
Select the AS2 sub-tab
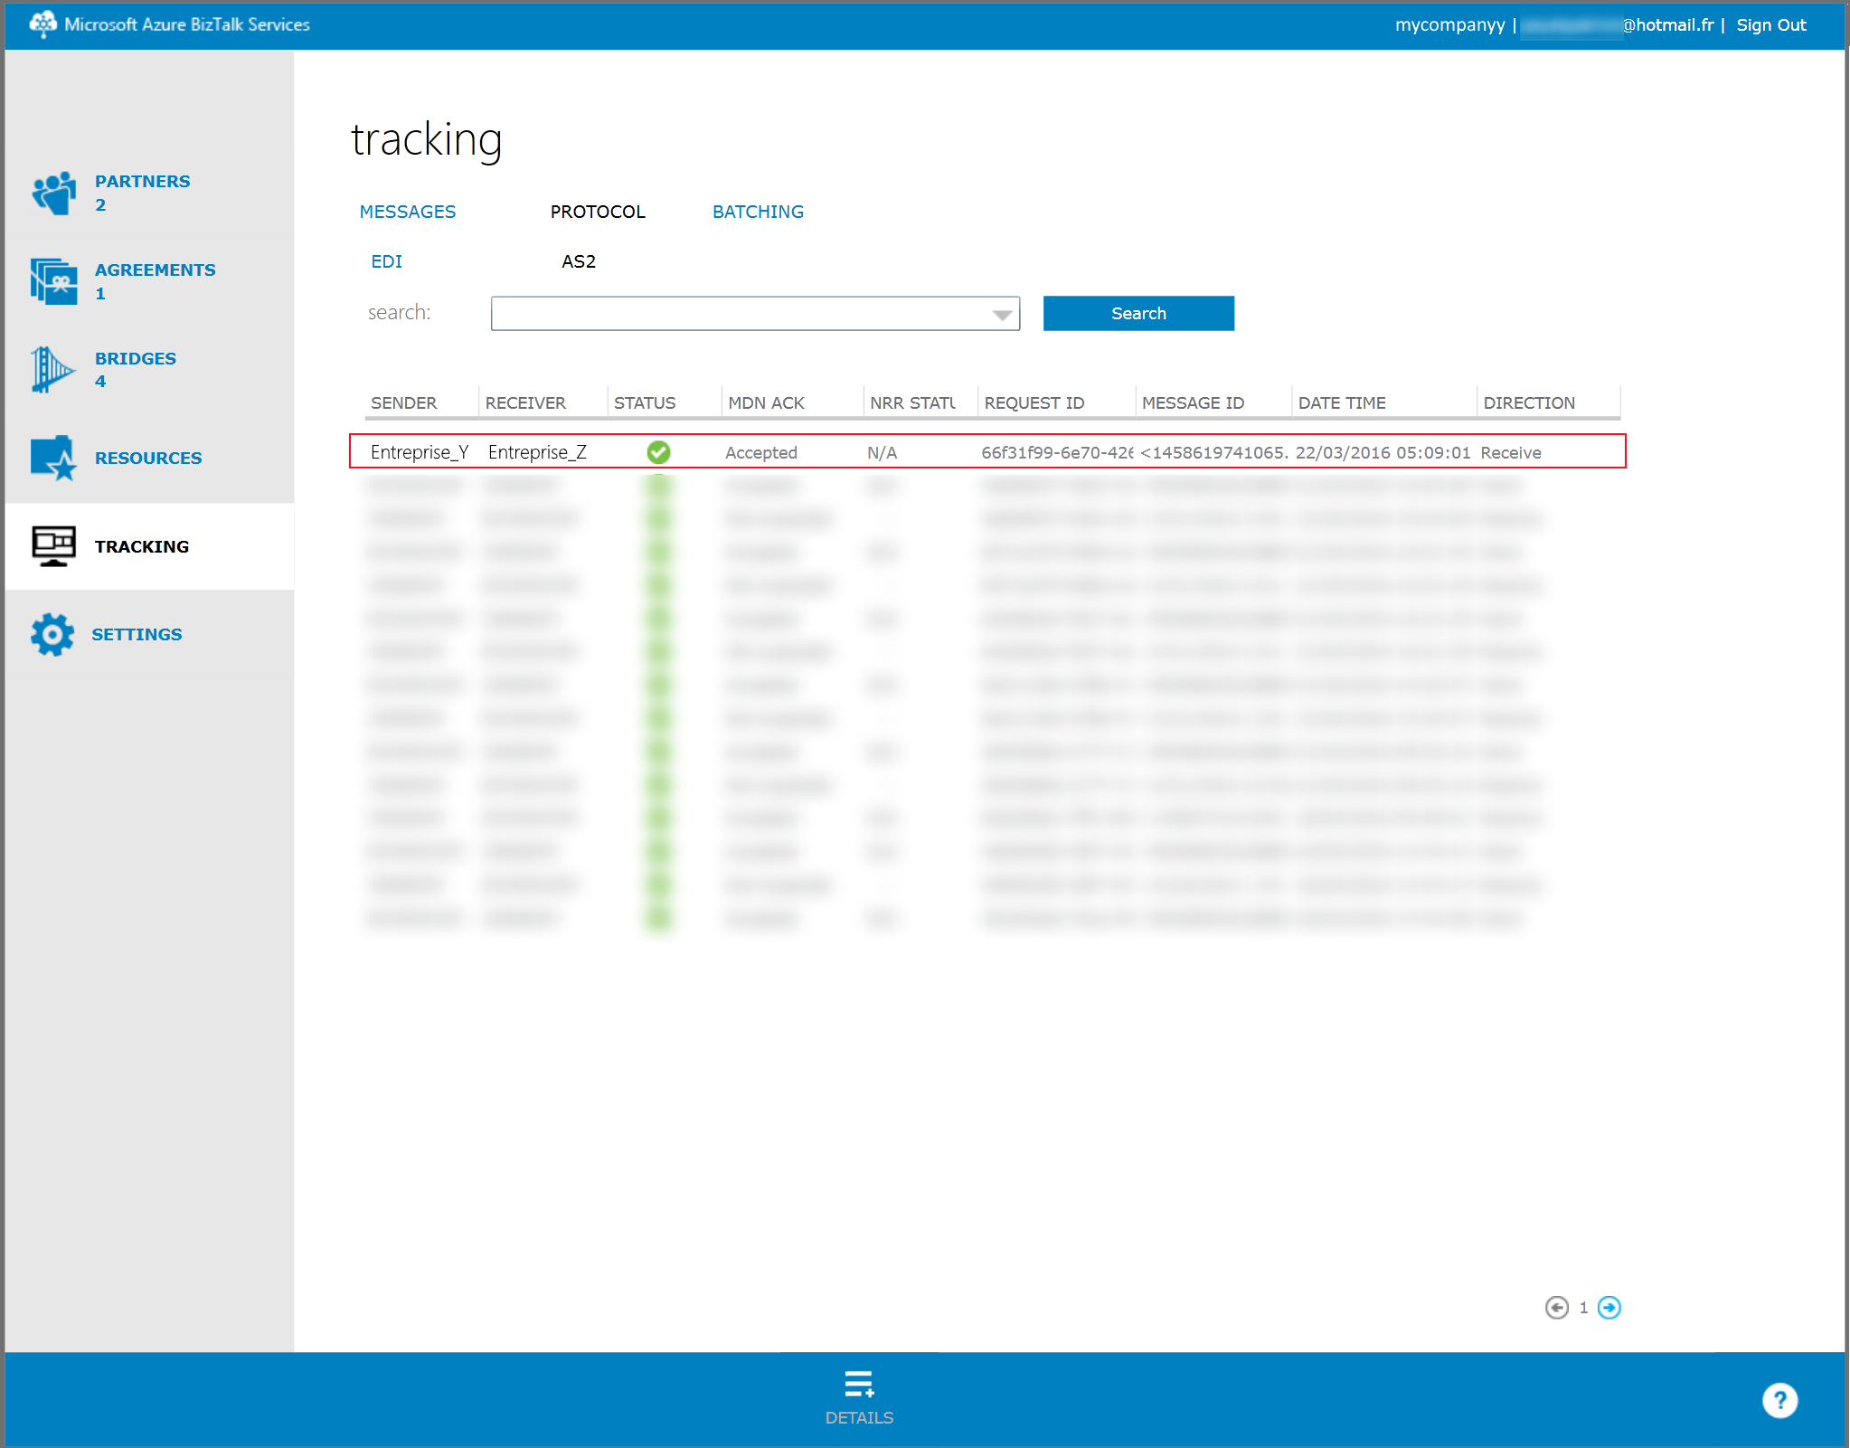pos(579,261)
